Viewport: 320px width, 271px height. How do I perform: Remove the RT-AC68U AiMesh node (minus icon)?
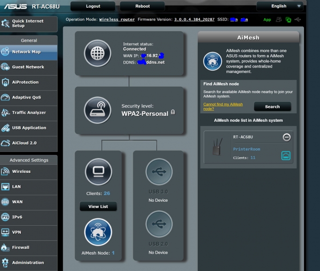287,137
